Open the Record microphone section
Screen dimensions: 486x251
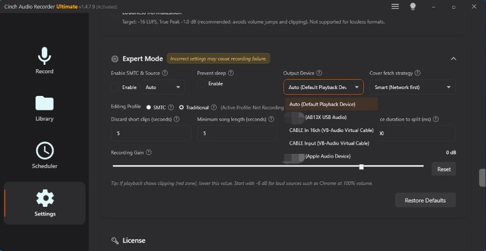click(44, 61)
